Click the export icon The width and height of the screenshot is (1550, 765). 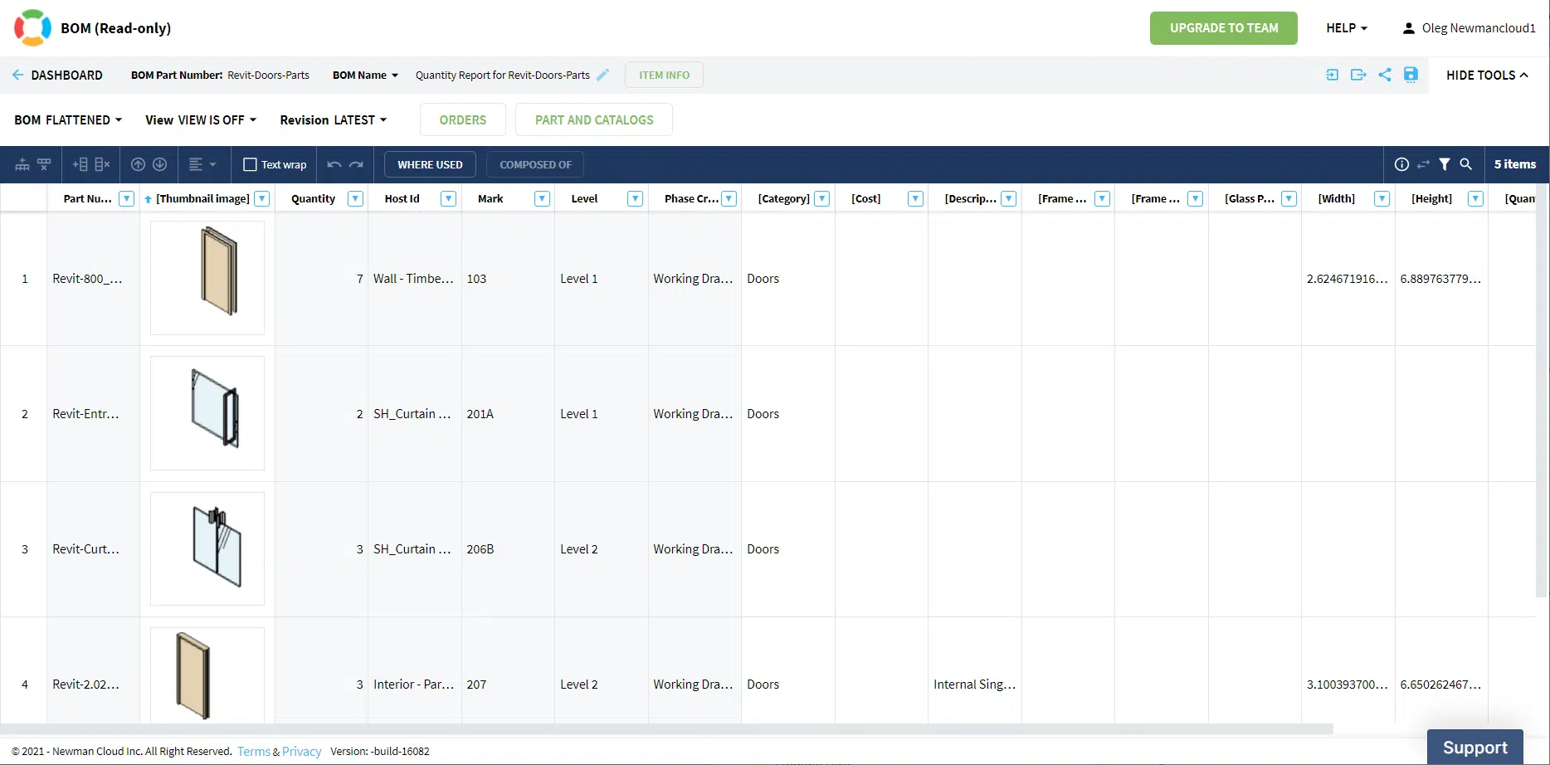[x=1358, y=75]
